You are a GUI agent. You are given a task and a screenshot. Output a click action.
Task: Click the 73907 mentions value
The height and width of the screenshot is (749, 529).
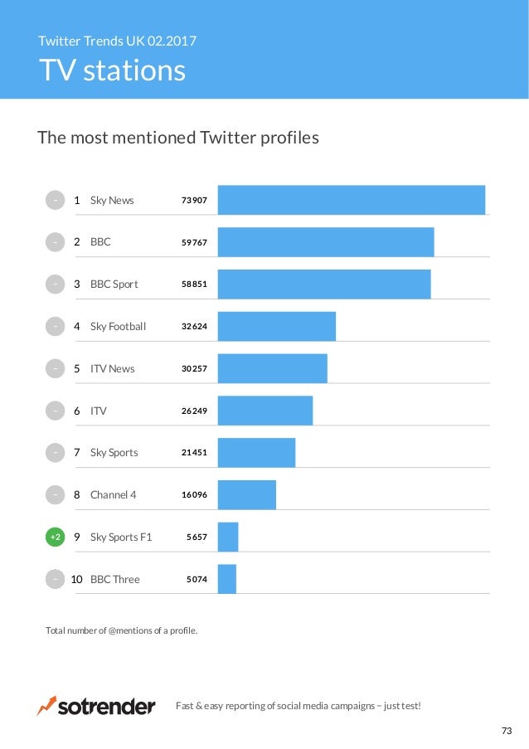tap(194, 200)
